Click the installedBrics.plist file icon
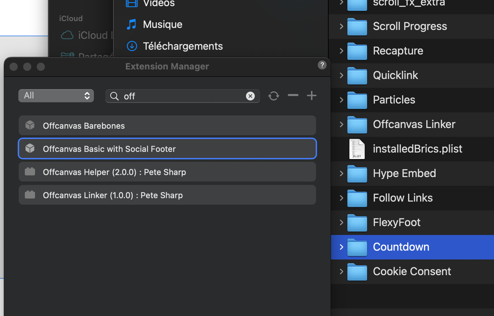Image resolution: width=494 pixels, height=316 pixels. click(x=357, y=149)
